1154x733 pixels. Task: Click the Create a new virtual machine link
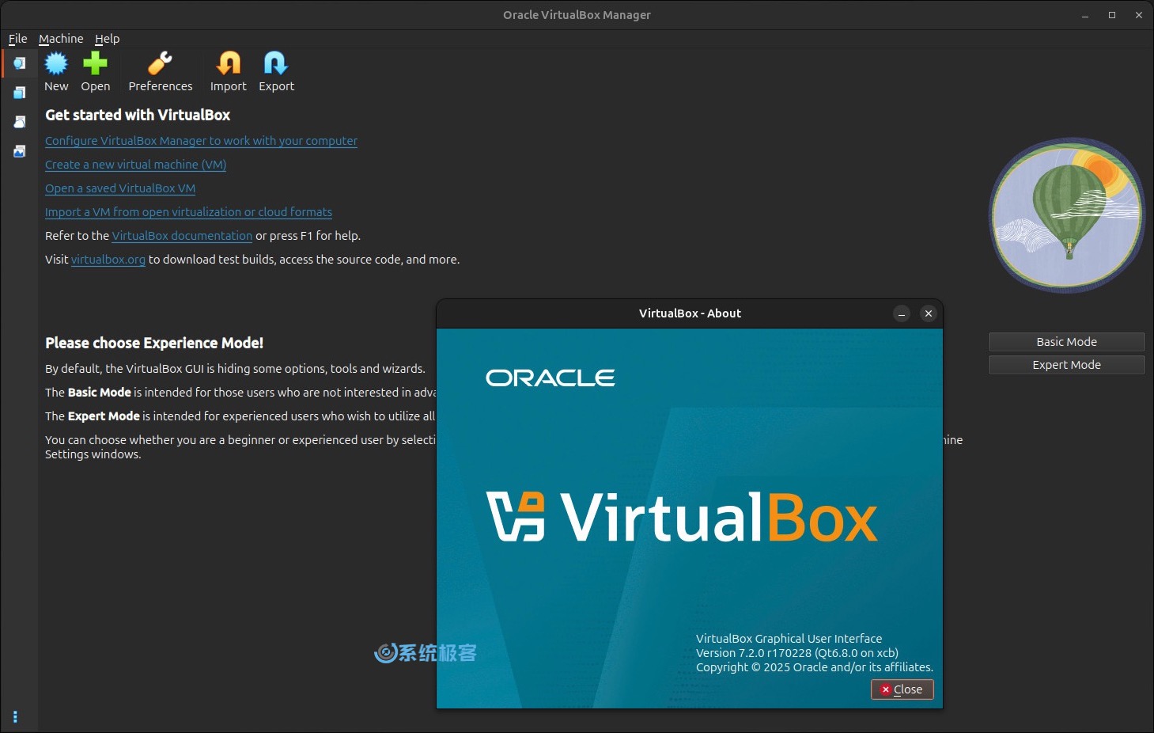135,165
